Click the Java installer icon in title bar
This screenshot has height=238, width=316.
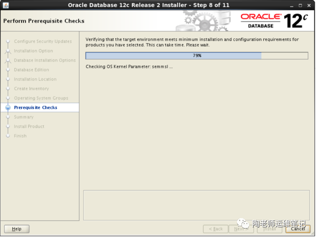[x=6, y=5]
